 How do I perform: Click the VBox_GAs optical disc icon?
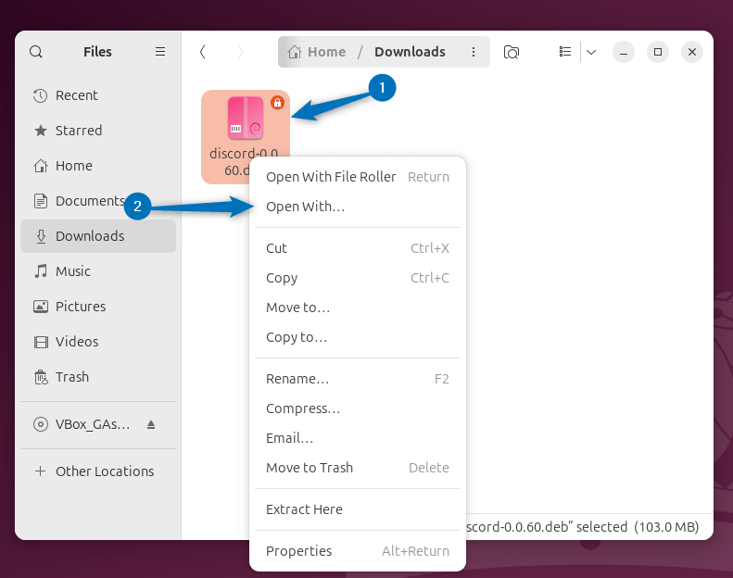pyautogui.click(x=41, y=424)
